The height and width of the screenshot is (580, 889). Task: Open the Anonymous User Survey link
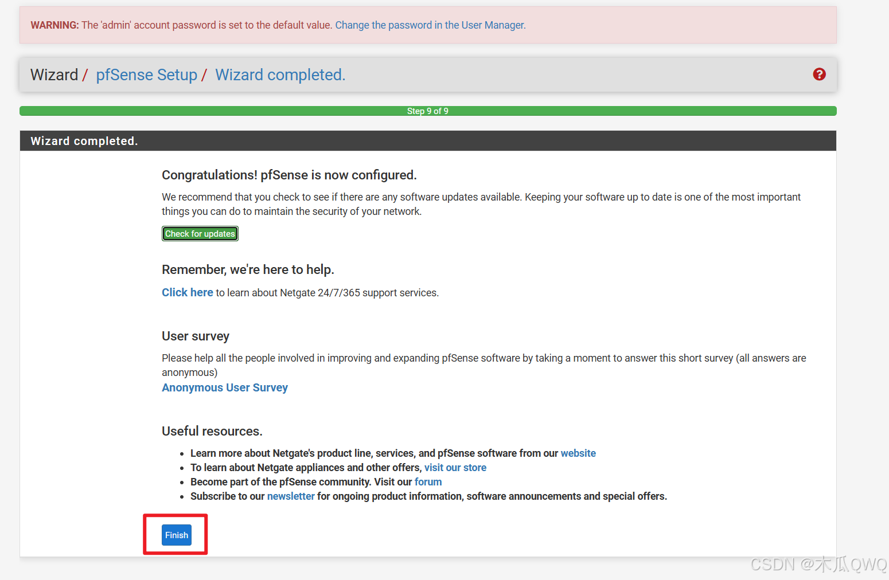(225, 387)
